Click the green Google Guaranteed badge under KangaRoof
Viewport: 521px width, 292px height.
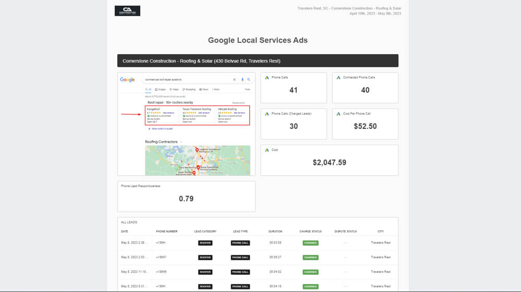pyautogui.click(x=149, y=116)
